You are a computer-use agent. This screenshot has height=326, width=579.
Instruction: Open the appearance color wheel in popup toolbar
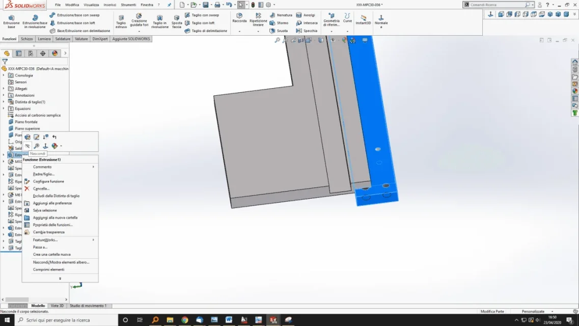pos(54,146)
